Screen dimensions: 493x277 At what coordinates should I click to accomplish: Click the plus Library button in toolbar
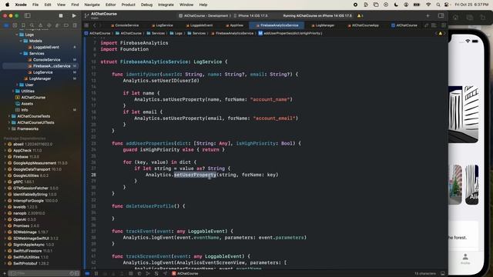coord(428,15)
